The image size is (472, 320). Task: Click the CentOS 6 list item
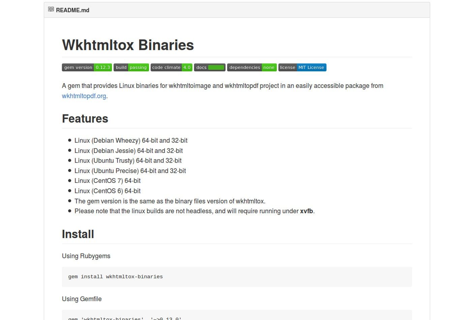(108, 191)
